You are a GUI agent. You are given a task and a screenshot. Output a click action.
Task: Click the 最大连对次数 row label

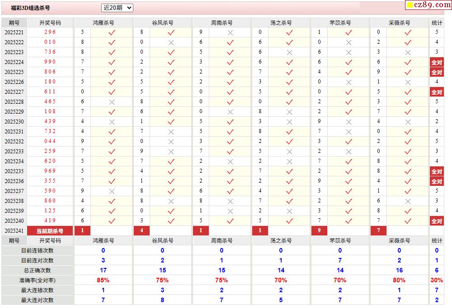(37, 300)
